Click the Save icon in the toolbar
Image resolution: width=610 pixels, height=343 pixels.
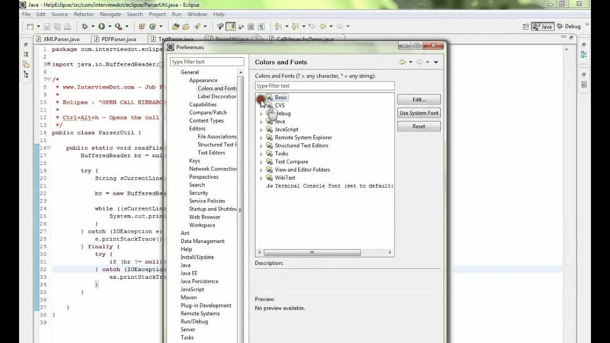click(47, 27)
